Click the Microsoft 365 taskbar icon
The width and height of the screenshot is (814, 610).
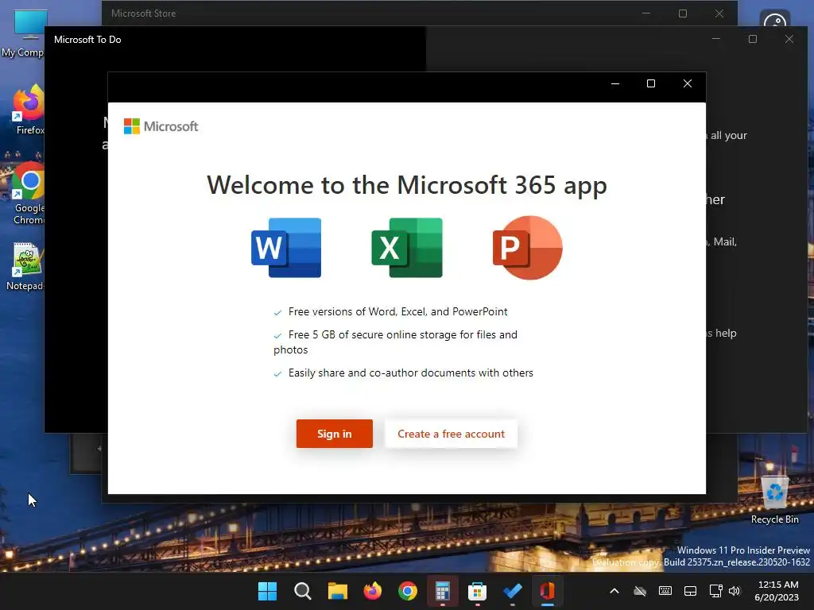547,591
